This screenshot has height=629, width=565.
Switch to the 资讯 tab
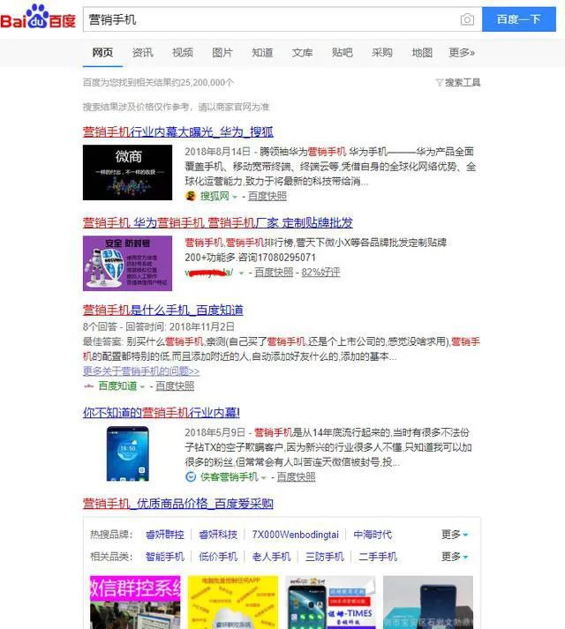[142, 53]
